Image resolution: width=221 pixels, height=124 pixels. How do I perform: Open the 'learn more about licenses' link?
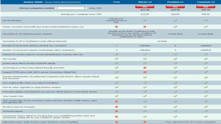tap(63, 2)
